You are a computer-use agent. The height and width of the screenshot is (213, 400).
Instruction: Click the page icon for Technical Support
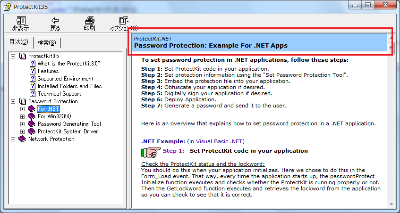[33, 94]
